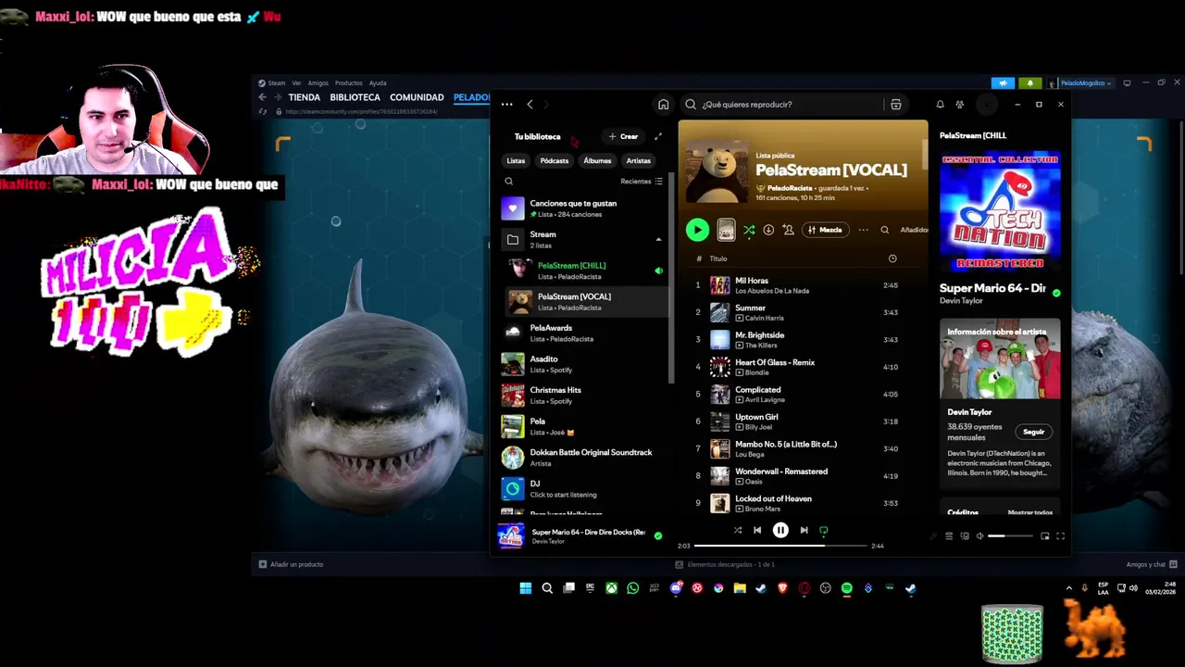Toggle playlist smart shuffle green icon

tap(749, 230)
